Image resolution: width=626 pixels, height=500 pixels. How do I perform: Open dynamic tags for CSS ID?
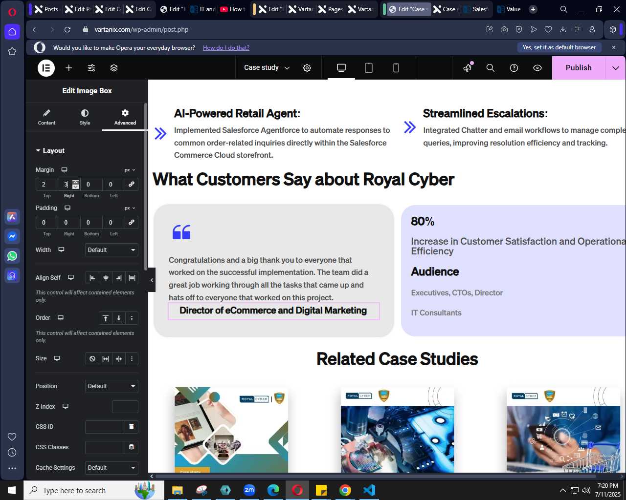[x=131, y=427]
